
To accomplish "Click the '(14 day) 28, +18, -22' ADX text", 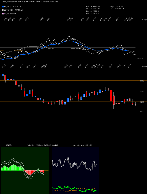I will click(x=83, y=145).
